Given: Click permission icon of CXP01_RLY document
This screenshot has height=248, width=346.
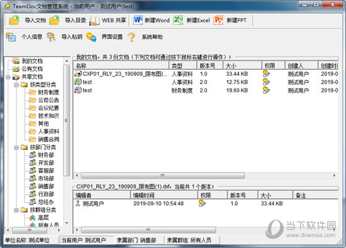Looking at the screenshot, I should pyautogui.click(x=266, y=74).
